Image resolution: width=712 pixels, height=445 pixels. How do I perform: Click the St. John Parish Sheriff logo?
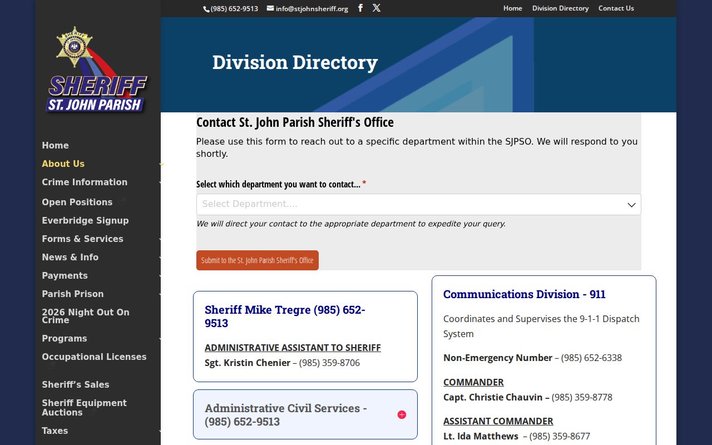click(97, 70)
